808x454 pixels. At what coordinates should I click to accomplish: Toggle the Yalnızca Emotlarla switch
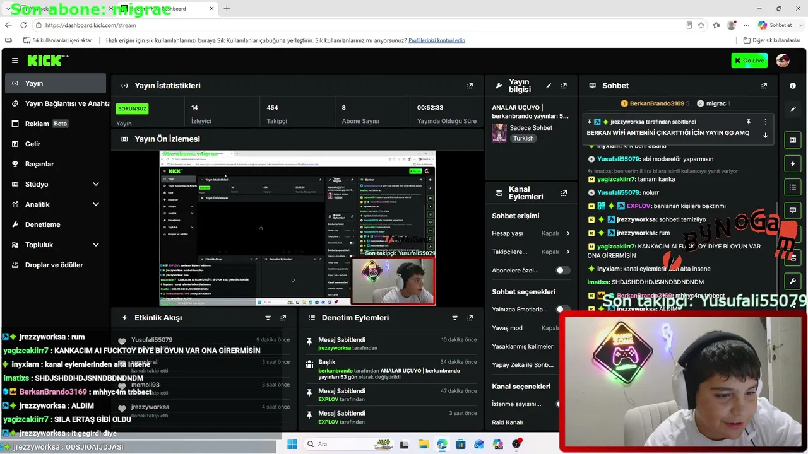point(560,310)
